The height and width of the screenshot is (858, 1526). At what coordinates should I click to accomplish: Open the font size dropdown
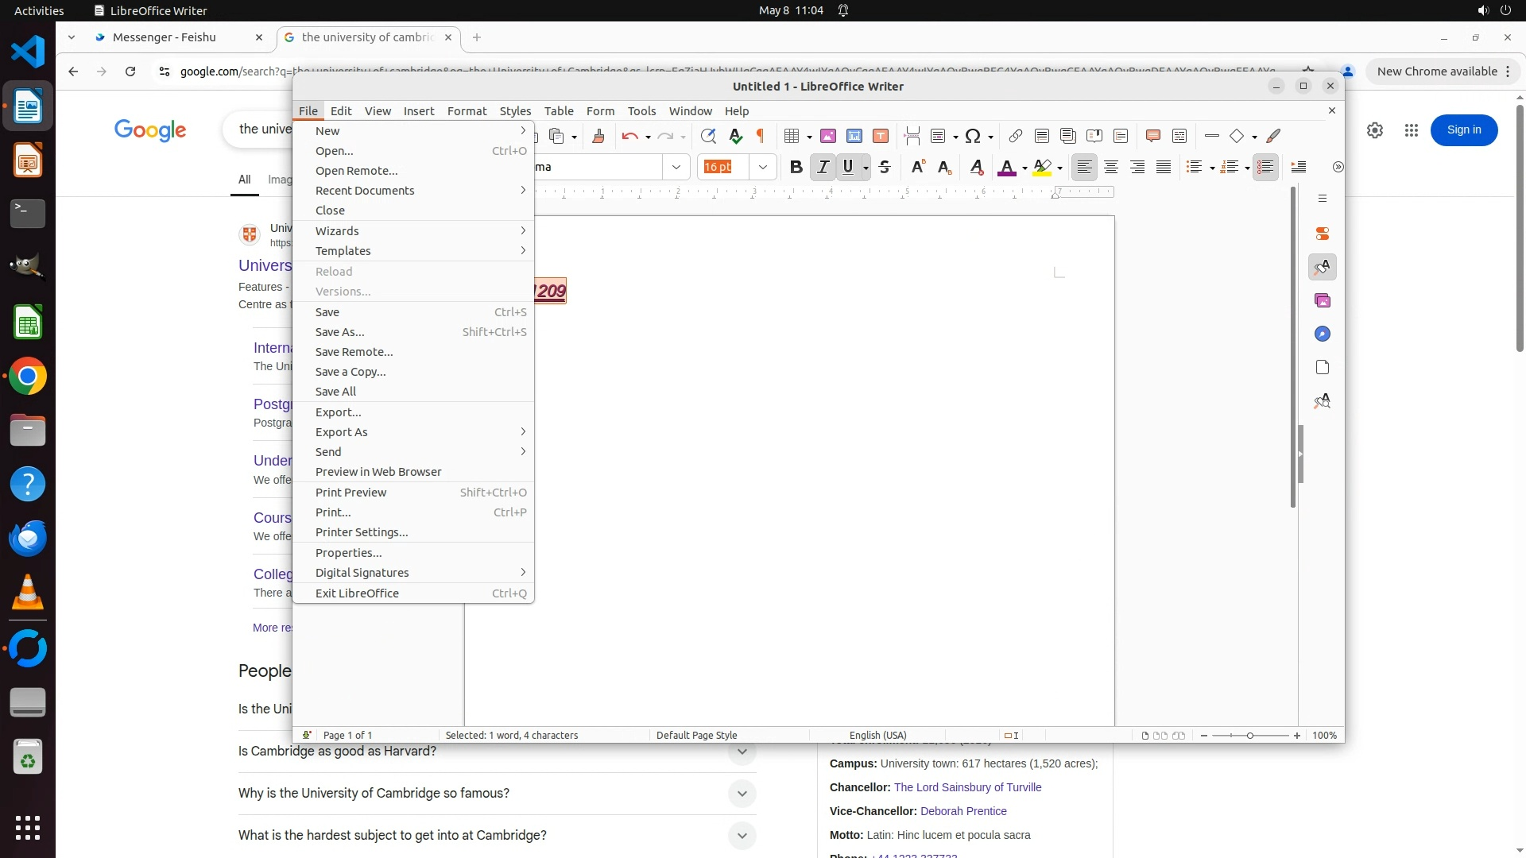click(763, 167)
